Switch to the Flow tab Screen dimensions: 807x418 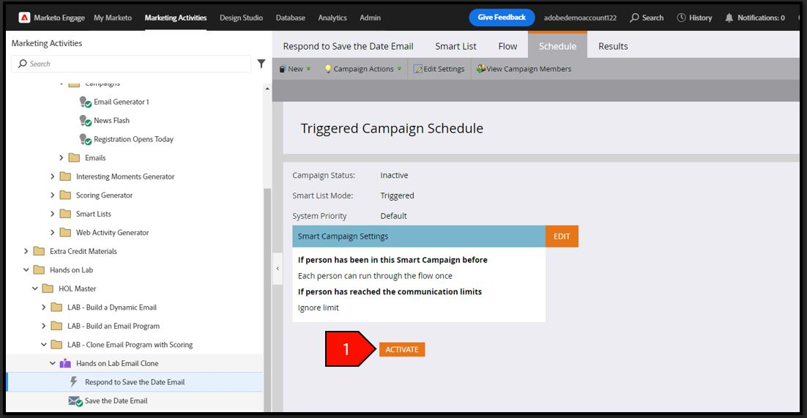(507, 46)
